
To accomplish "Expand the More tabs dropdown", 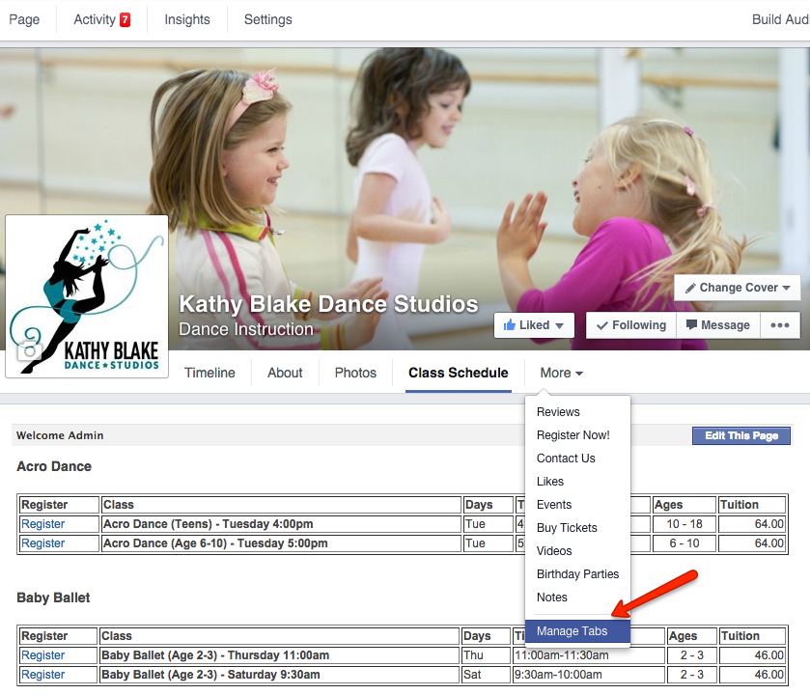I will coord(562,373).
